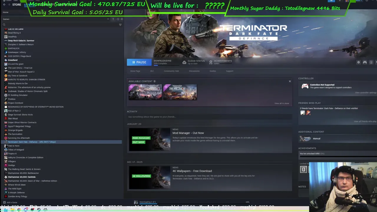The height and width of the screenshot is (212, 377).
Task: Open the controller layout icon
Action: coord(365,62)
